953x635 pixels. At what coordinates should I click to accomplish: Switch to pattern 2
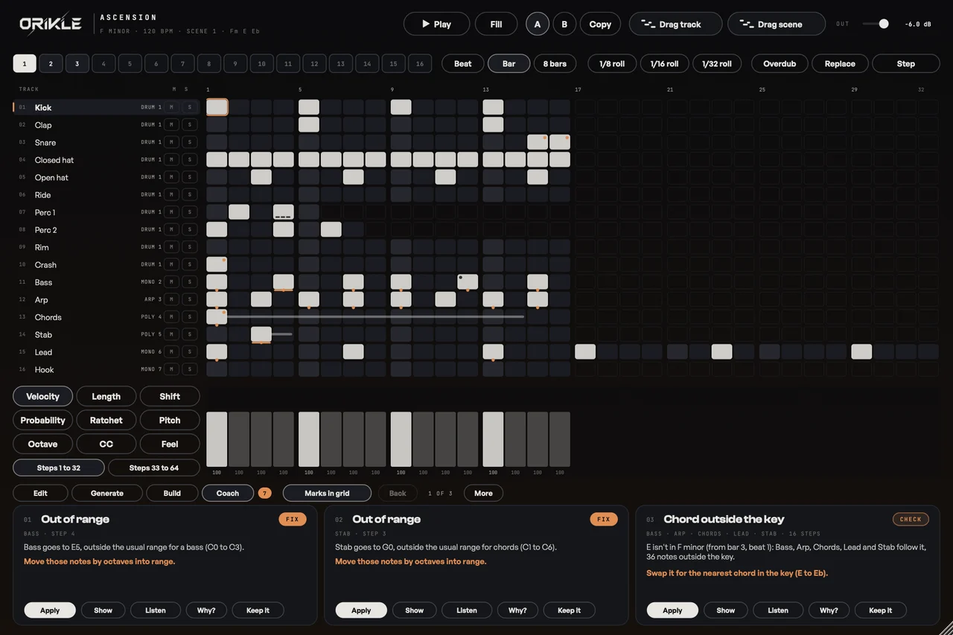tap(51, 63)
